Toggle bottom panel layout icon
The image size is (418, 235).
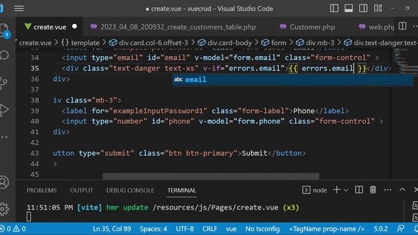(x=348, y=8)
